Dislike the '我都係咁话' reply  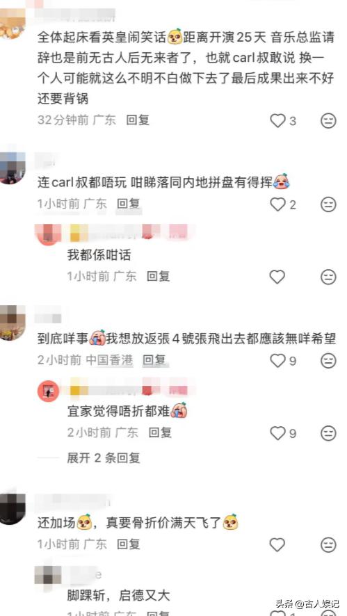[x=328, y=277]
